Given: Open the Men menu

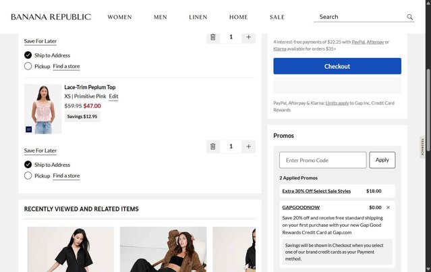Looking at the screenshot, I should pyautogui.click(x=161, y=17).
